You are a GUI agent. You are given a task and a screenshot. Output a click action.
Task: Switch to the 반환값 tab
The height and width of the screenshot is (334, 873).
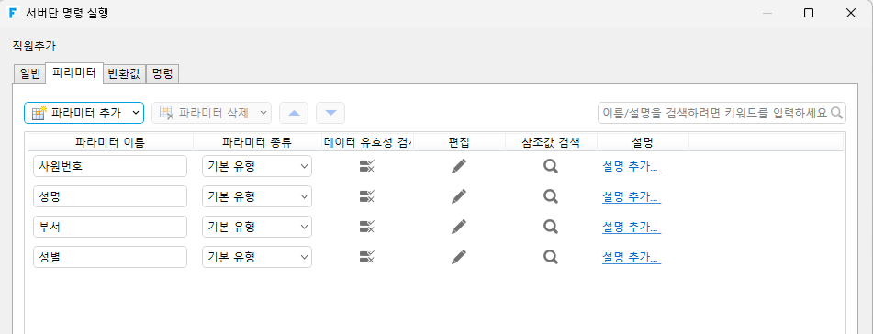coord(125,73)
